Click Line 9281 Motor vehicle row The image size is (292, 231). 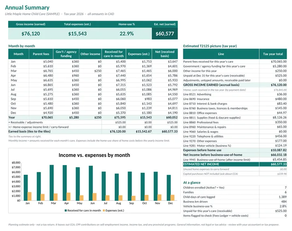tap(235, 146)
